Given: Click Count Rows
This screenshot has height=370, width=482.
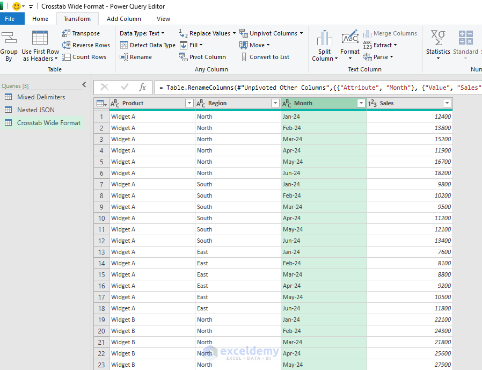Looking at the screenshot, I should point(84,57).
